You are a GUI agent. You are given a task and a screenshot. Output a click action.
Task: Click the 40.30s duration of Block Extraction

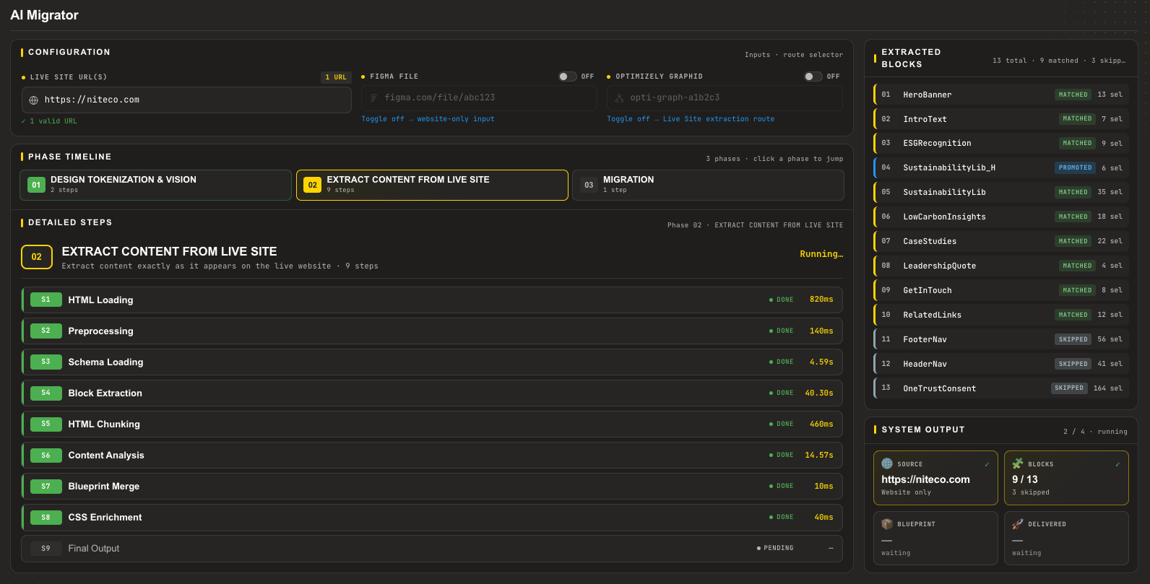[819, 393]
